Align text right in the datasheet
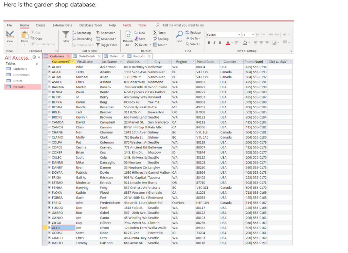348x253 pixels. (267, 43)
